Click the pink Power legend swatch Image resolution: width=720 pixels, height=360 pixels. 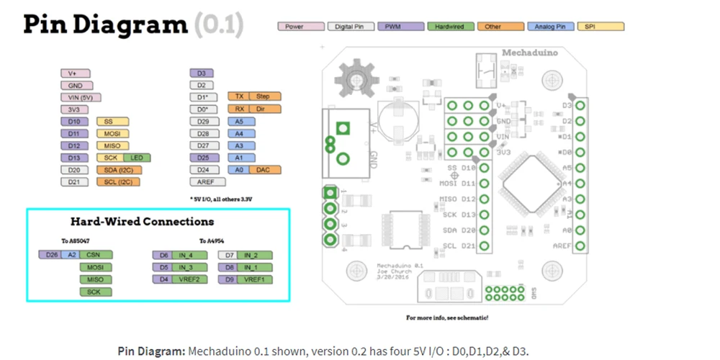[x=301, y=27]
